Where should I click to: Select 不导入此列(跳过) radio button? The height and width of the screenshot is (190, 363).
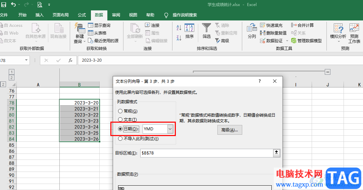pyautogui.click(x=120, y=139)
